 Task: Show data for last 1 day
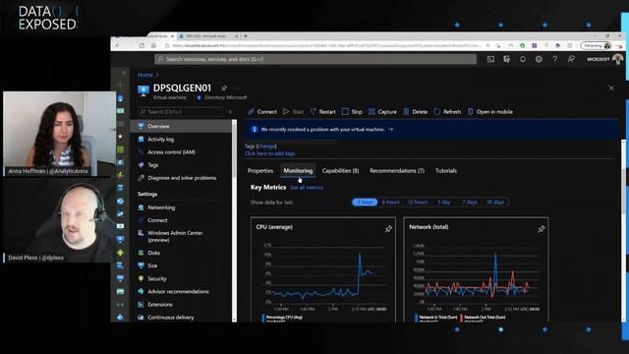point(443,202)
